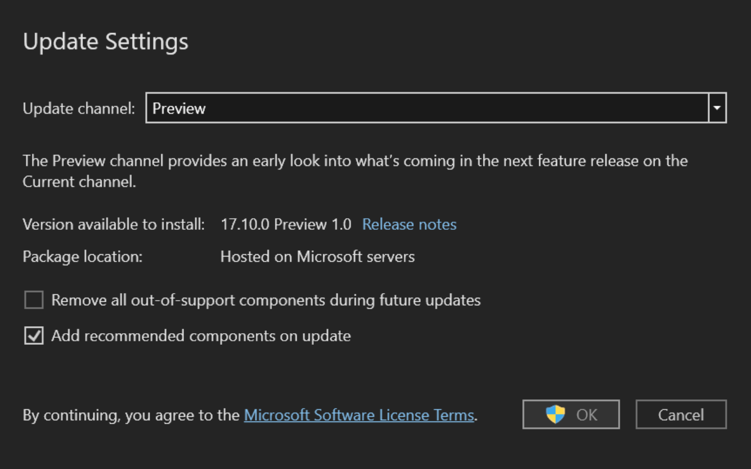Open the Release notes link
Screen dimensions: 751x469
click(409, 225)
